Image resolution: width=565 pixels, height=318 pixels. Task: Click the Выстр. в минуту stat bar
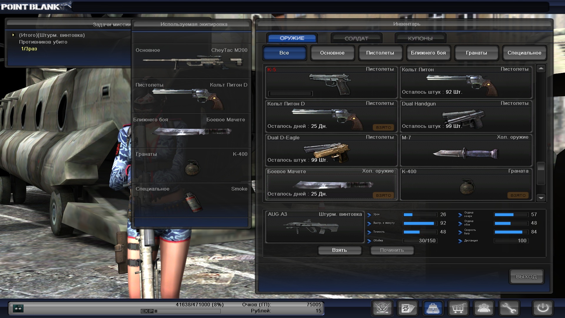[x=420, y=223]
